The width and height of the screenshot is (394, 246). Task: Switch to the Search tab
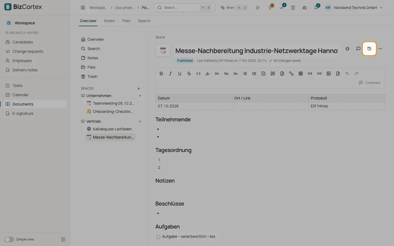coord(144,21)
